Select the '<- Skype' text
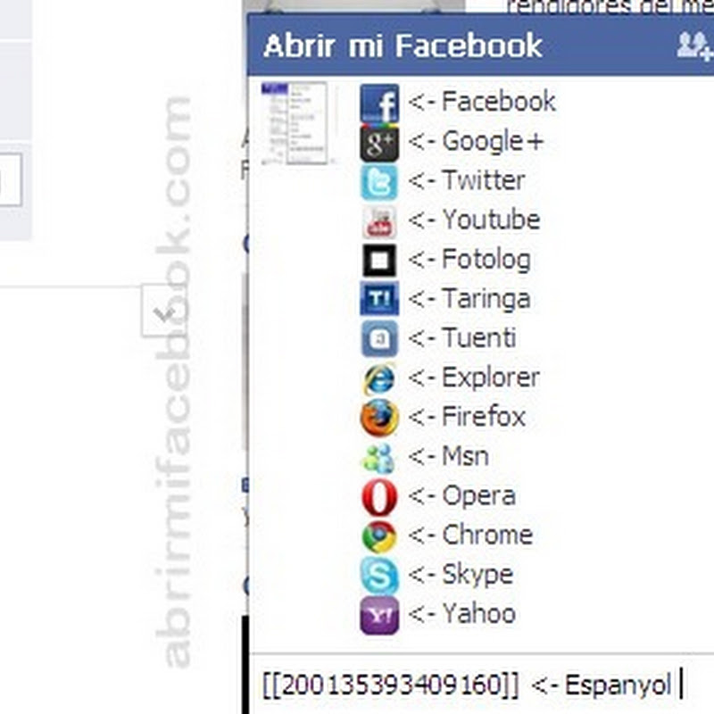The image size is (714, 714). point(461,575)
